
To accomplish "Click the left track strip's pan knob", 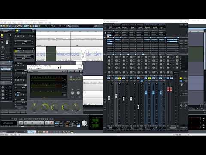I will pyautogui.click(x=3, y=47).
